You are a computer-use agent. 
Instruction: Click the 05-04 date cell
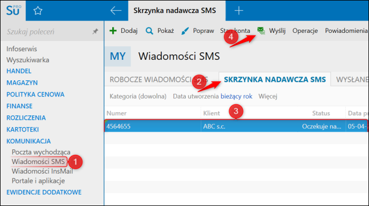[x=357, y=127]
